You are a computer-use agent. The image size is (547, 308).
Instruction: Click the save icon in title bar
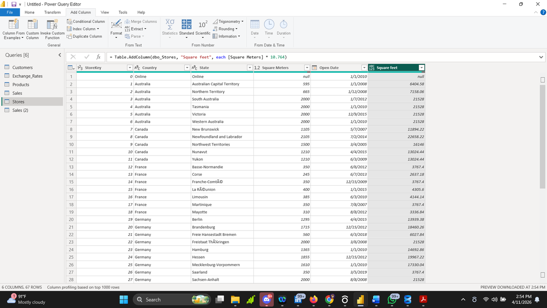pyautogui.click(x=13, y=4)
